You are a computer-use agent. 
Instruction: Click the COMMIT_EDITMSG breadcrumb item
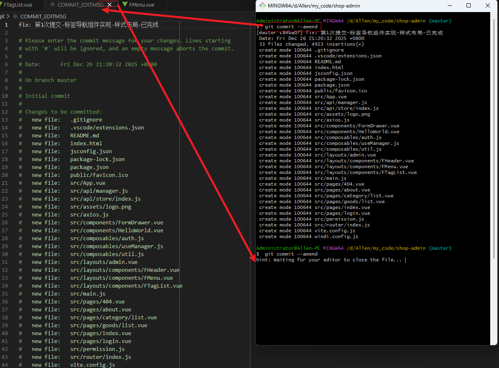coord(43,16)
